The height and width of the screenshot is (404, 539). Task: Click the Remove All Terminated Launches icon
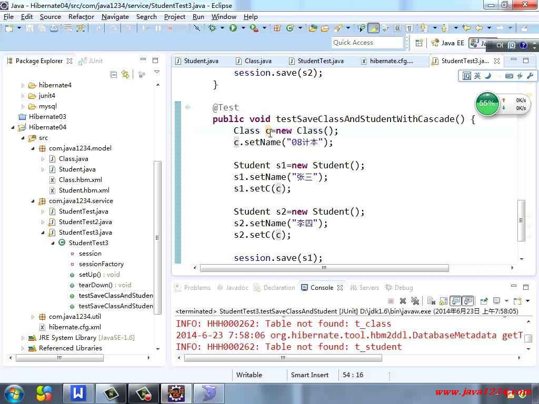(415, 301)
